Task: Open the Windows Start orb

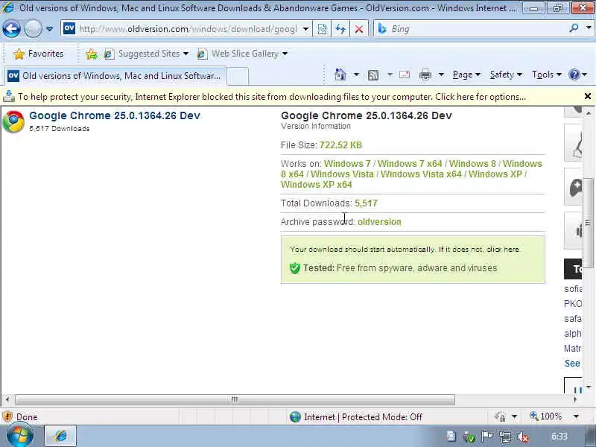Action: point(19,436)
